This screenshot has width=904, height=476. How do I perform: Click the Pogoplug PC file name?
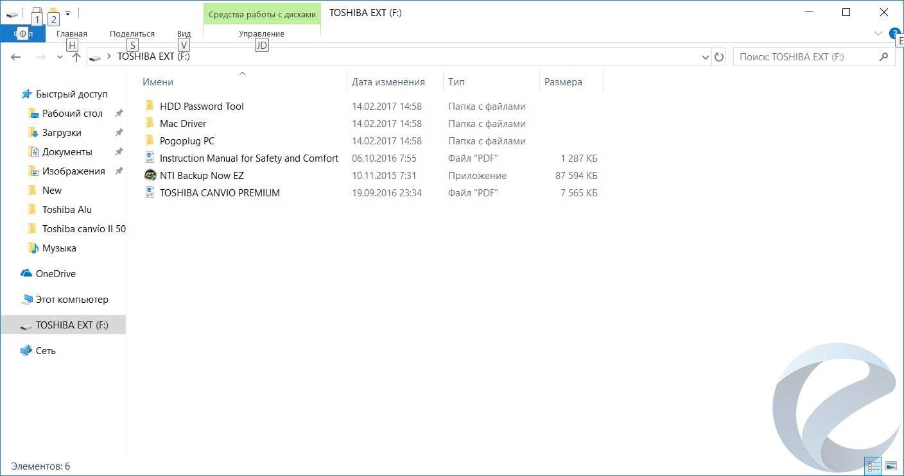click(187, 141)
